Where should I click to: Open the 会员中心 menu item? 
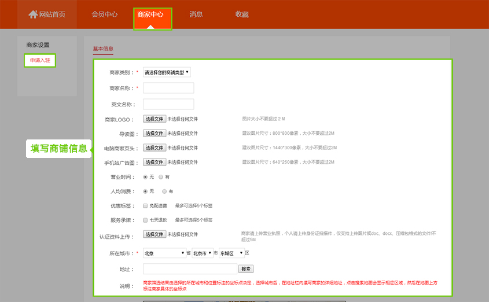(104, 14)
